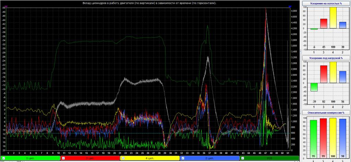351x162 pixels.
Task: Click the green negative bar in load acceleration chart
Action: click(x=314, y=87)
